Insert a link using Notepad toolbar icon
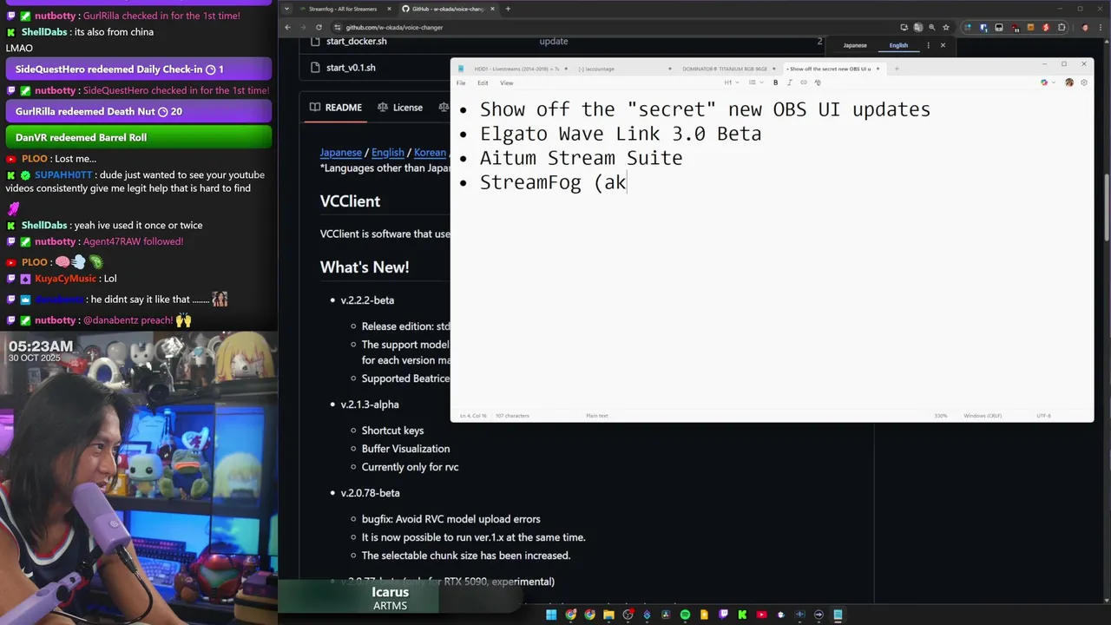The height and width of the screenshot is (625, 1111). pyautogui.click(x=803, y=82)
